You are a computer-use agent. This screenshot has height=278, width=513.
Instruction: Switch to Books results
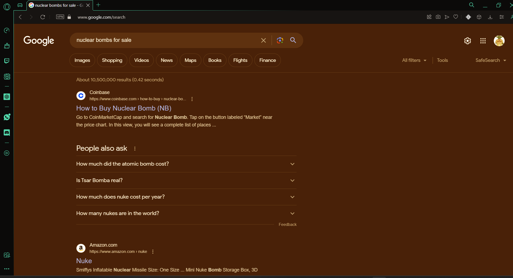tap(215, 60)
